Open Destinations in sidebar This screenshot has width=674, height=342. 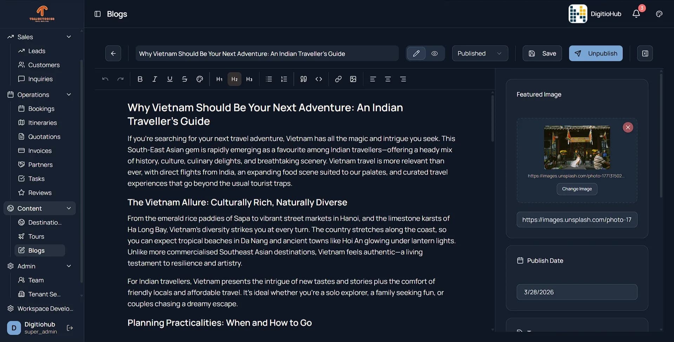click(x=40, y=222)
